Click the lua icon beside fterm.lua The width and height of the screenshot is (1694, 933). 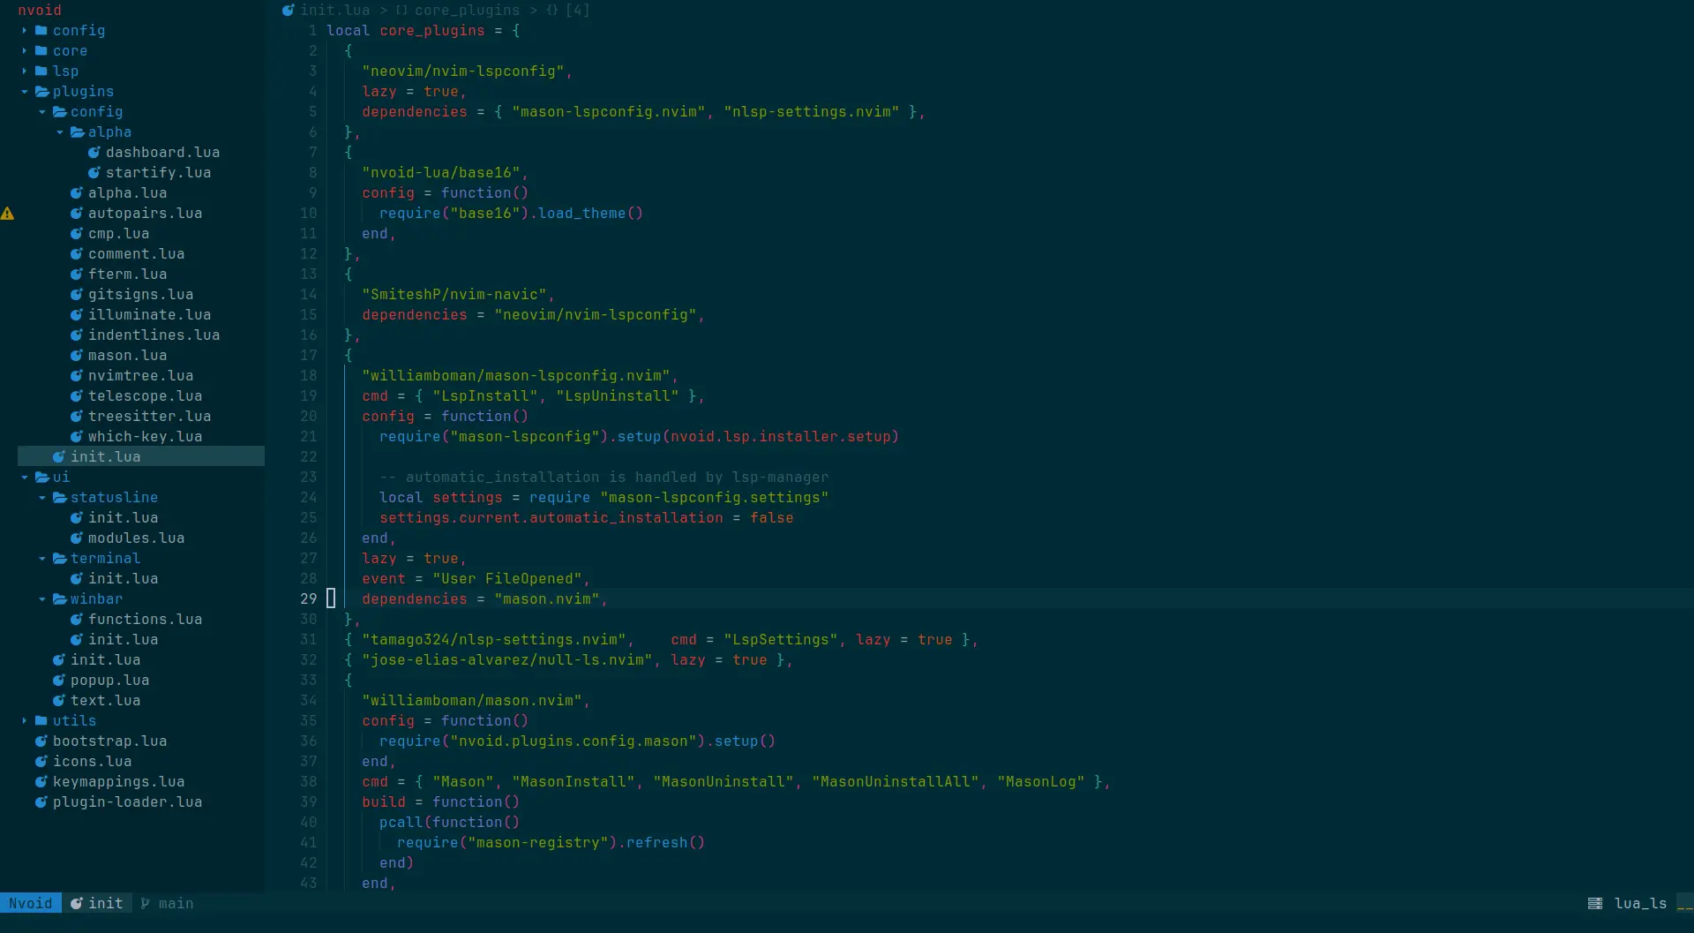pyautogui.click(x=77, y=275)
